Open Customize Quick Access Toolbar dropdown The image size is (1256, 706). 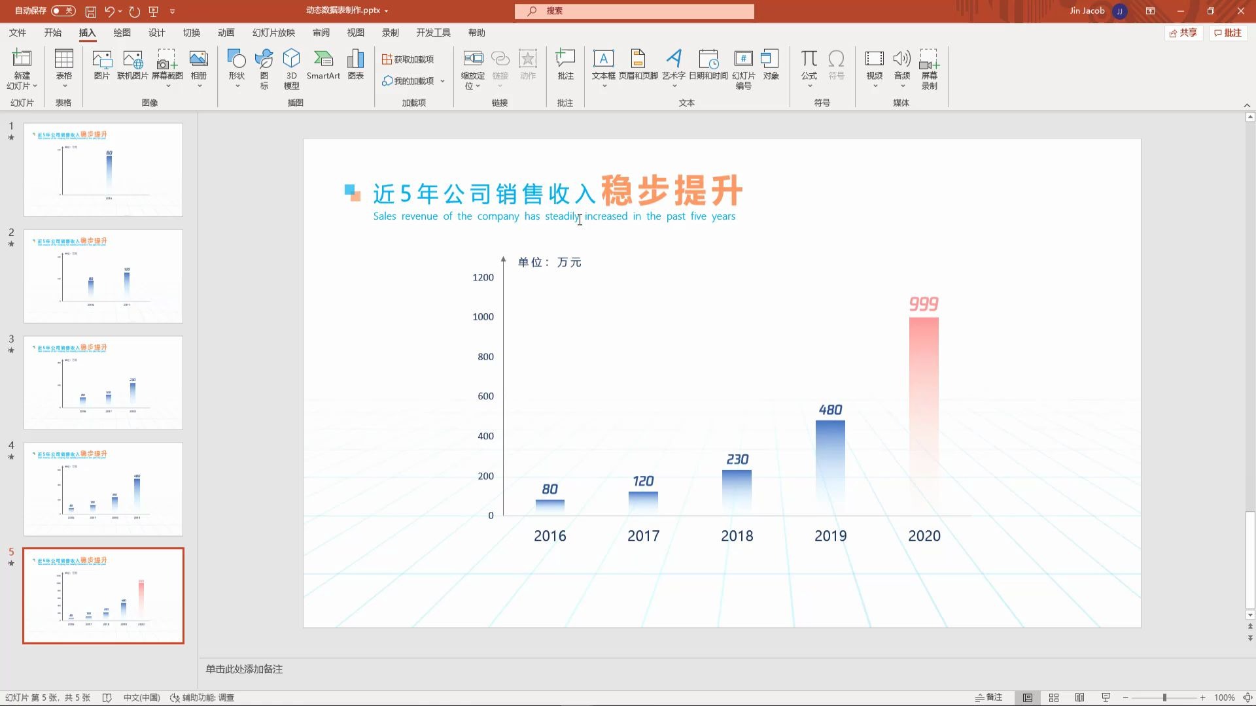tap(173, 11)
